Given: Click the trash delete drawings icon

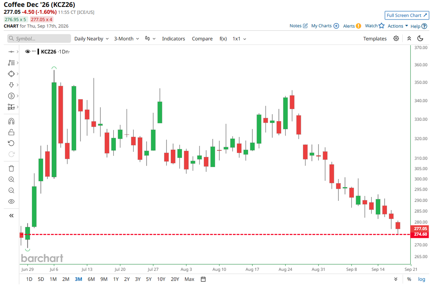Looking at the screenshot, I should tap(11, 168).
